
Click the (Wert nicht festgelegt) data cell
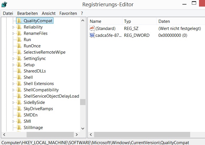pos(180,29)
